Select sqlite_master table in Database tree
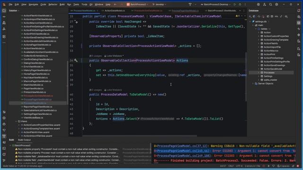The image size is (303, 170). 270,80
